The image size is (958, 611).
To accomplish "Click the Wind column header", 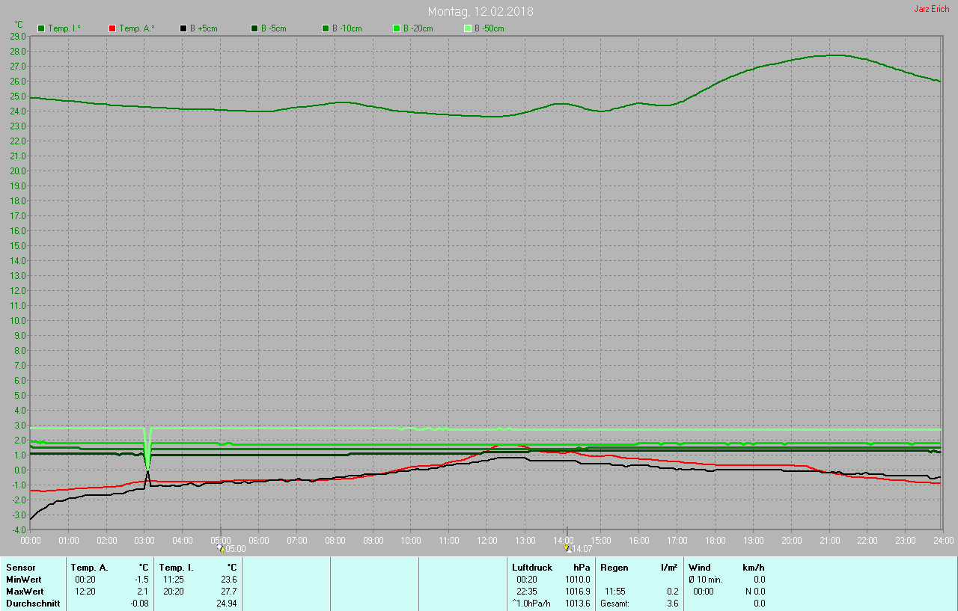I will pos(700,568).
